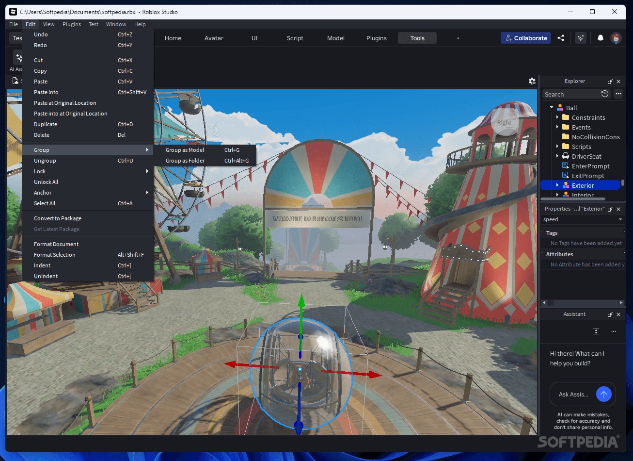The height and width of the screenshot is (461, 633).
Task: Switch to the Tools tab
Action: tap(417, 38)
